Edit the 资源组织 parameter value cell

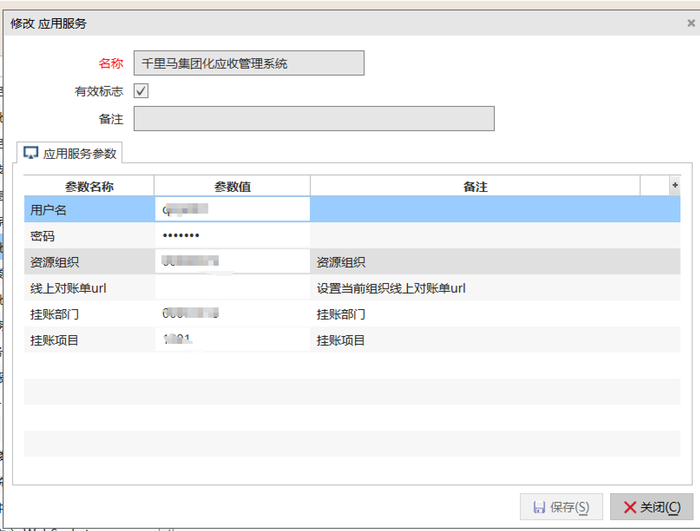tap(232, 261)
